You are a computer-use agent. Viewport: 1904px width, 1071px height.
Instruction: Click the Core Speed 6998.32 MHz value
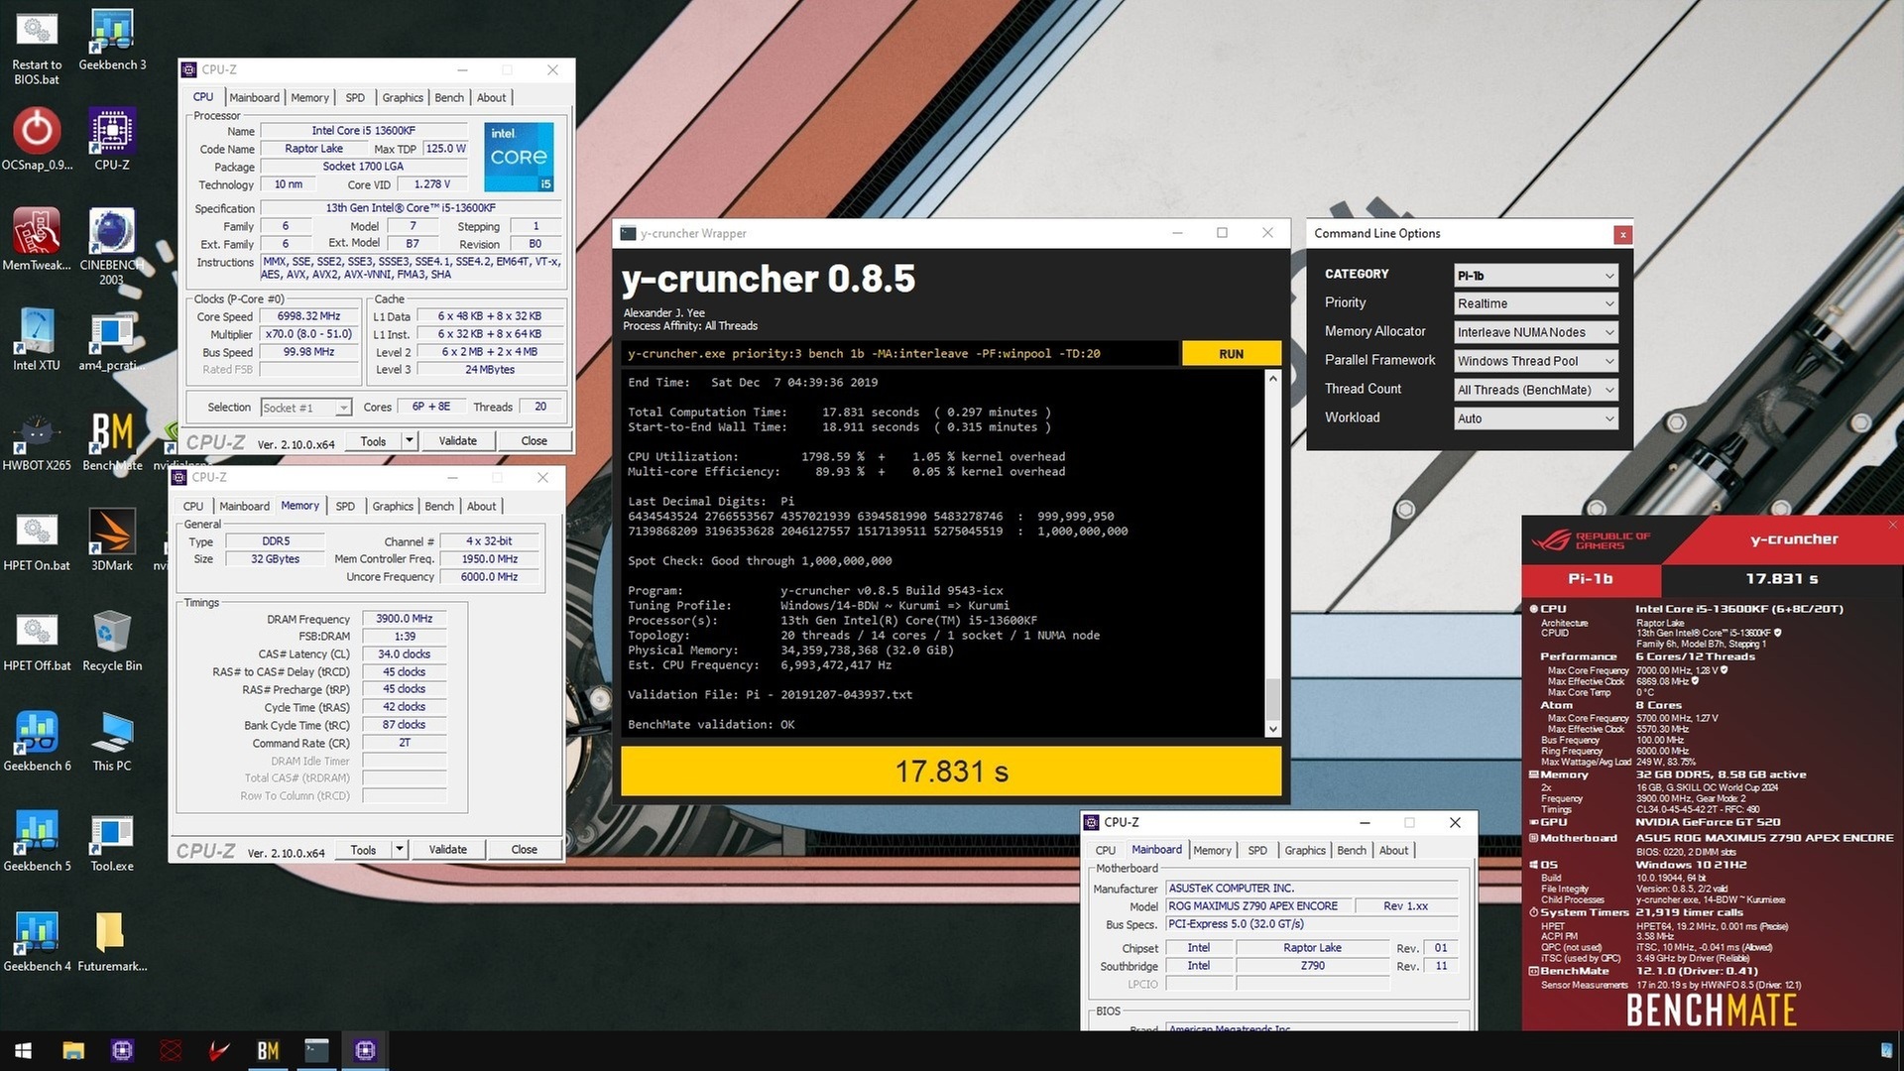click(309, 316)
